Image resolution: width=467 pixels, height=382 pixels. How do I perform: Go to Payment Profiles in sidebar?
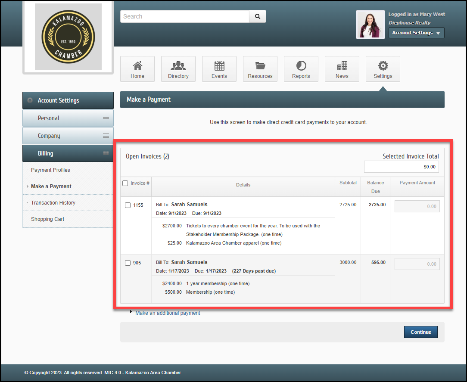point(50,170)
